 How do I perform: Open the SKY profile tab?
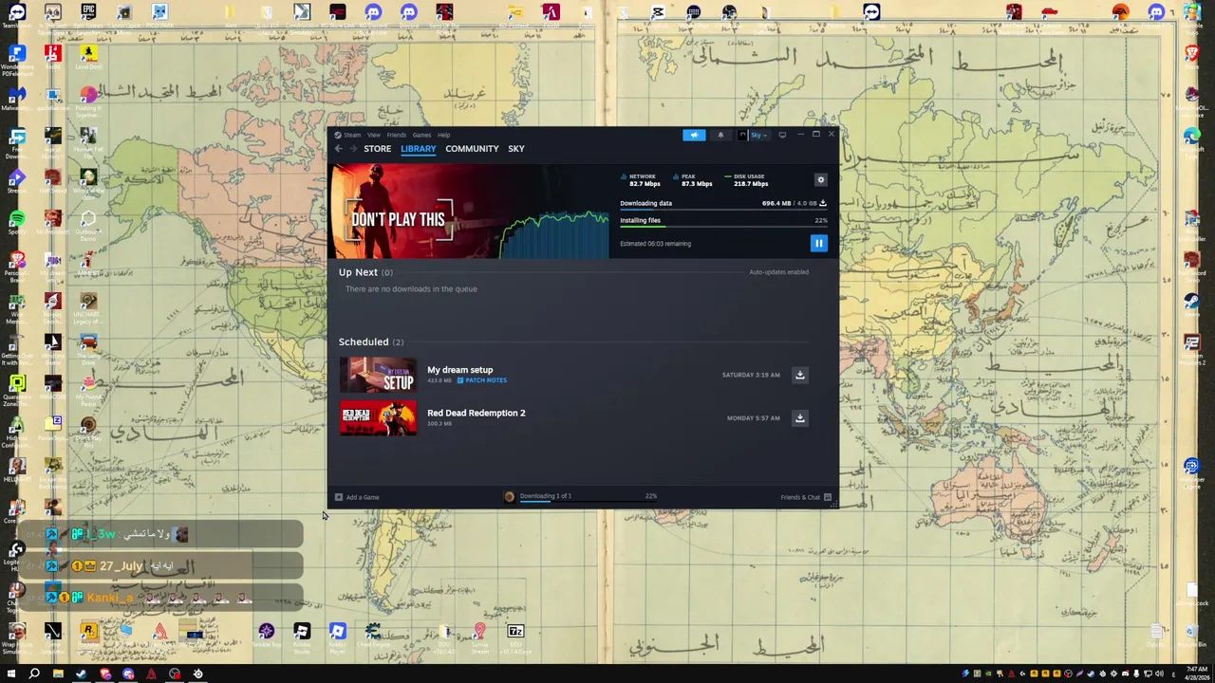(516, 149)
